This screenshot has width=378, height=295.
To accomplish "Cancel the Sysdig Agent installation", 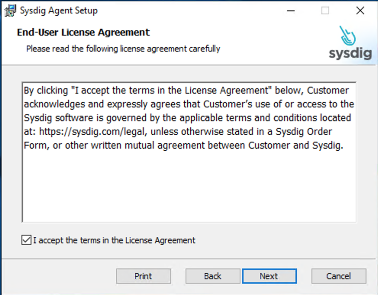I will [x=338, y=276].
